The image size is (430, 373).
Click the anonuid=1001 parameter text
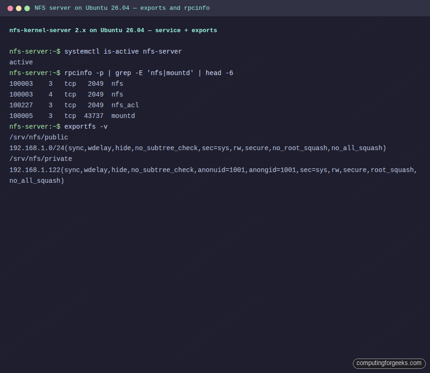pyautogui.click(x=223, y=170)
